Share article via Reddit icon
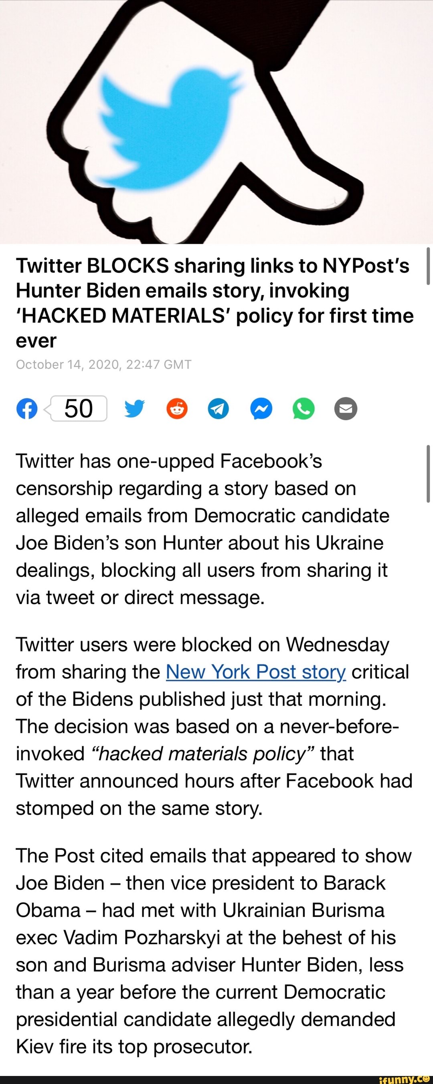 point(177,408)
